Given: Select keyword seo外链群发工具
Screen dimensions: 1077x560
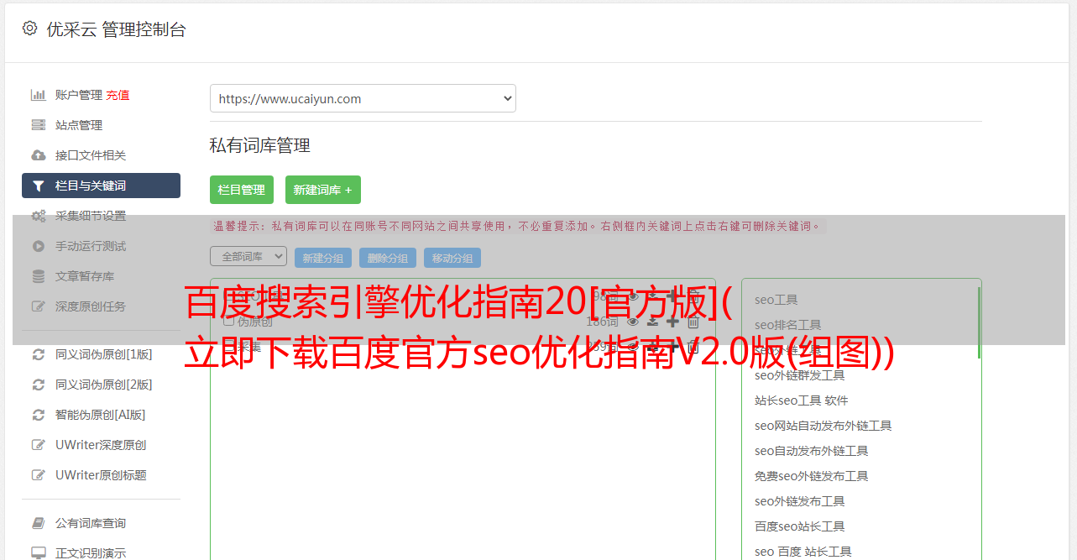Looking at the screenshot, I should point(800,375).
